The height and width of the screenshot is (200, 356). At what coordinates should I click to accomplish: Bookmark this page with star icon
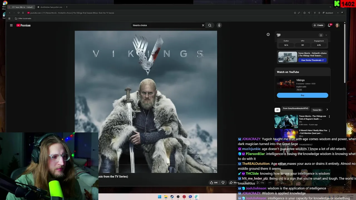click(295, 13)
